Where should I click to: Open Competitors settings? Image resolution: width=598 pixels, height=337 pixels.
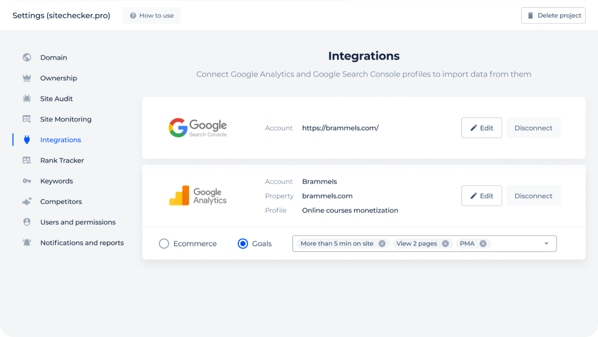tap(61, 202)
